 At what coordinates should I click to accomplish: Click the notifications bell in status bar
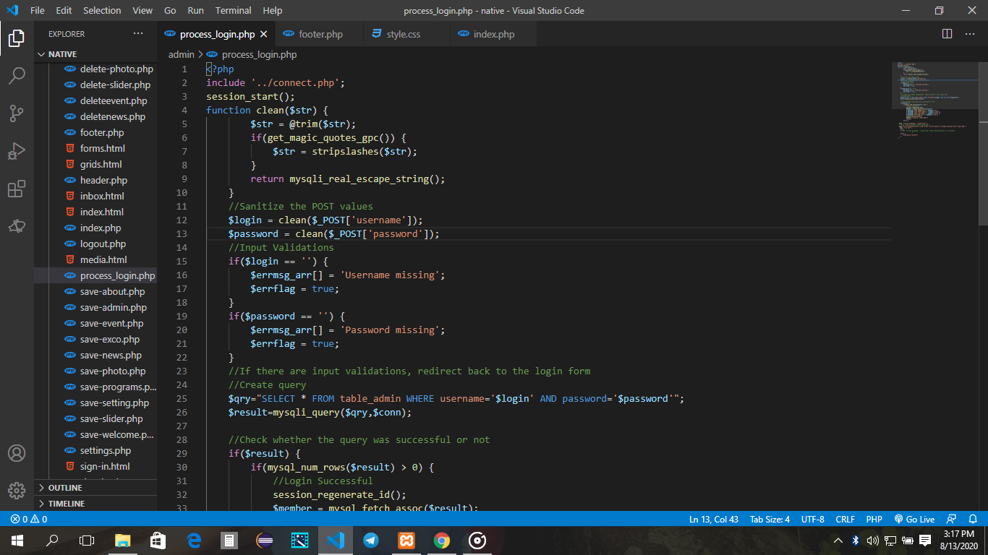973,519
